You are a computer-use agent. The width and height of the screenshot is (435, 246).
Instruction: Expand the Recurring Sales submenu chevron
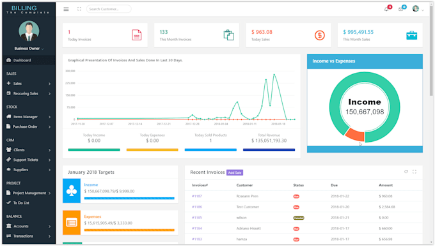pyautogui.click(x=49, y=94)
